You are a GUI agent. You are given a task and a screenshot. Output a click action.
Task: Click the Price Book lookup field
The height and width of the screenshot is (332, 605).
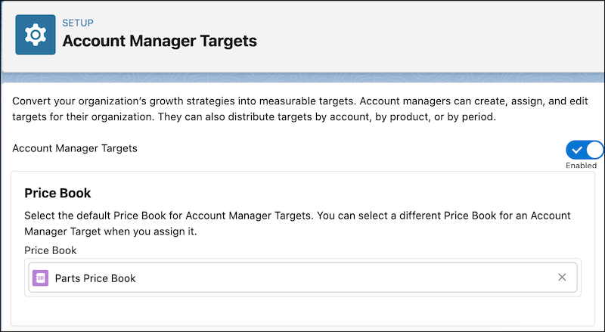point(303,278)
